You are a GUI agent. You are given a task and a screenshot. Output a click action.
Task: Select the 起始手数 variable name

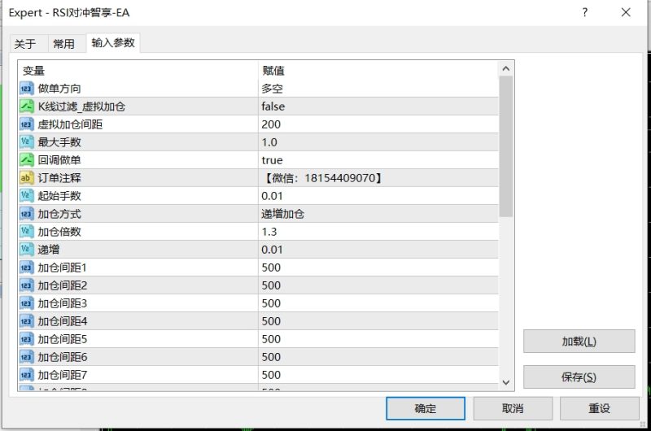tap(59, 196)
